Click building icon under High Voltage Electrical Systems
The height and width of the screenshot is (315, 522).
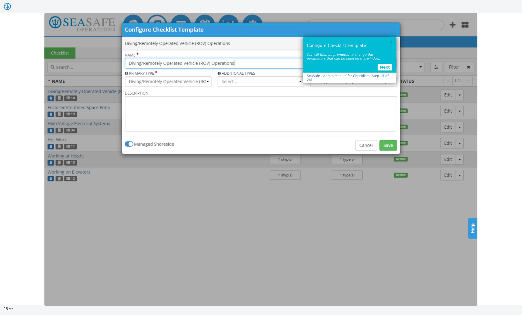click(x=59, y=130)
